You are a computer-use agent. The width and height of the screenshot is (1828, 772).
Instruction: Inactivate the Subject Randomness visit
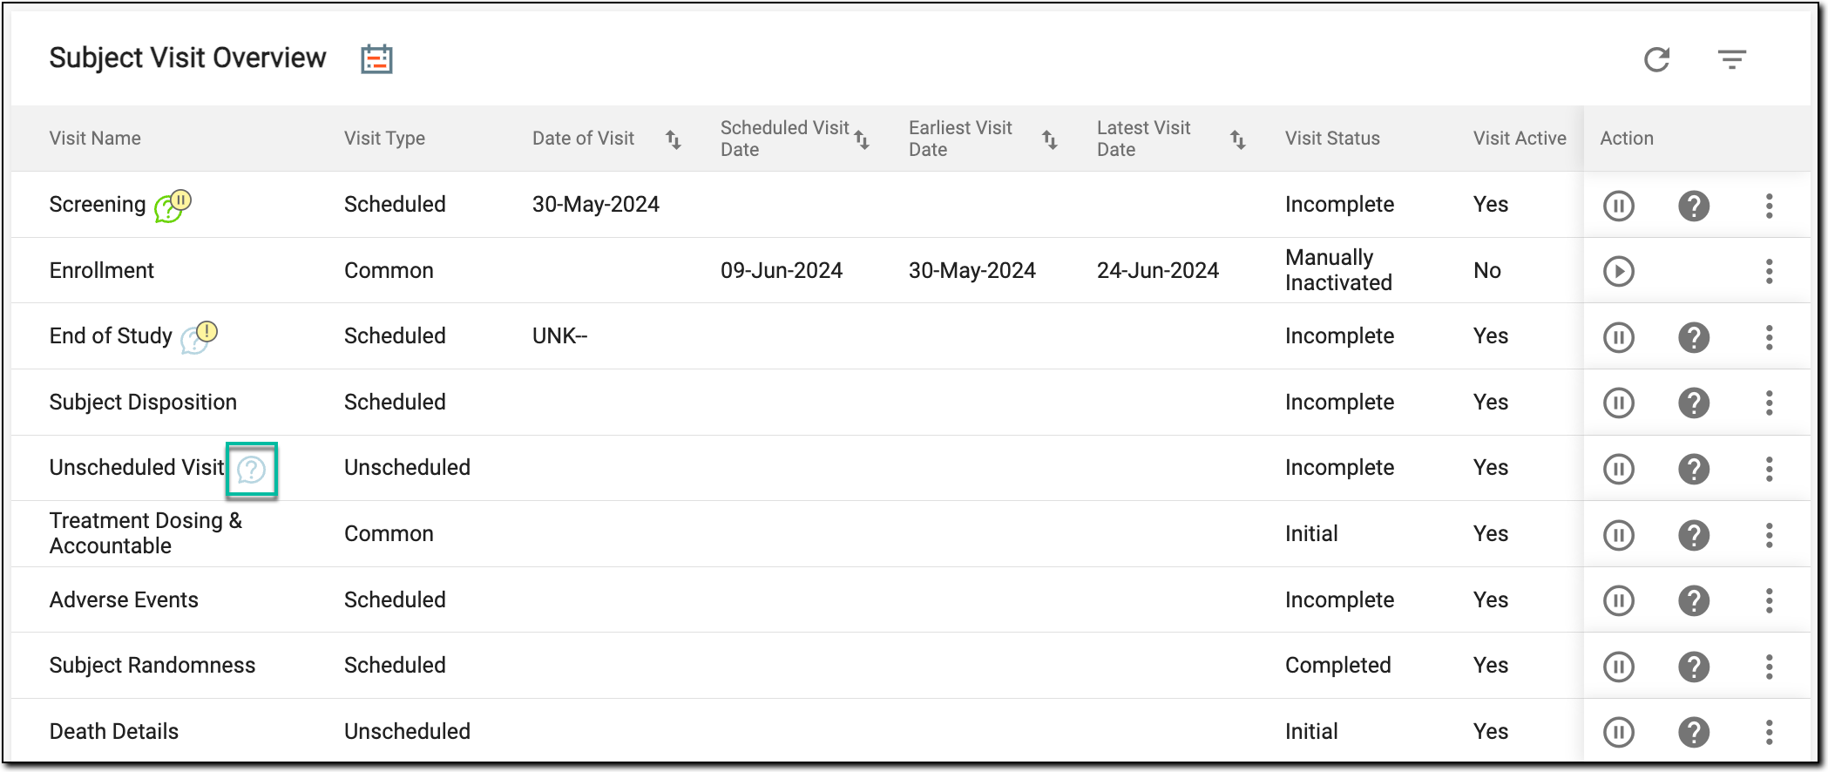[1618, 667]
